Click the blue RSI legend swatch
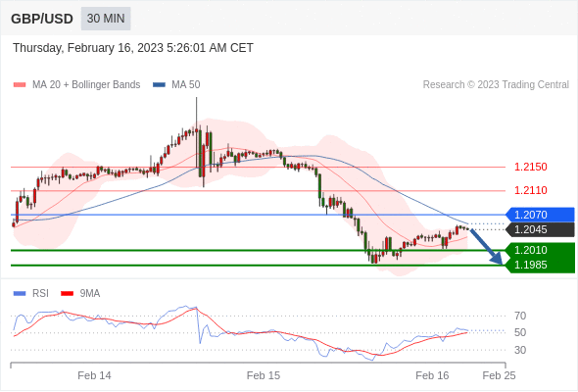Image resolution: width=578 pixels, height=392 pixels. [x=20, y=294]
